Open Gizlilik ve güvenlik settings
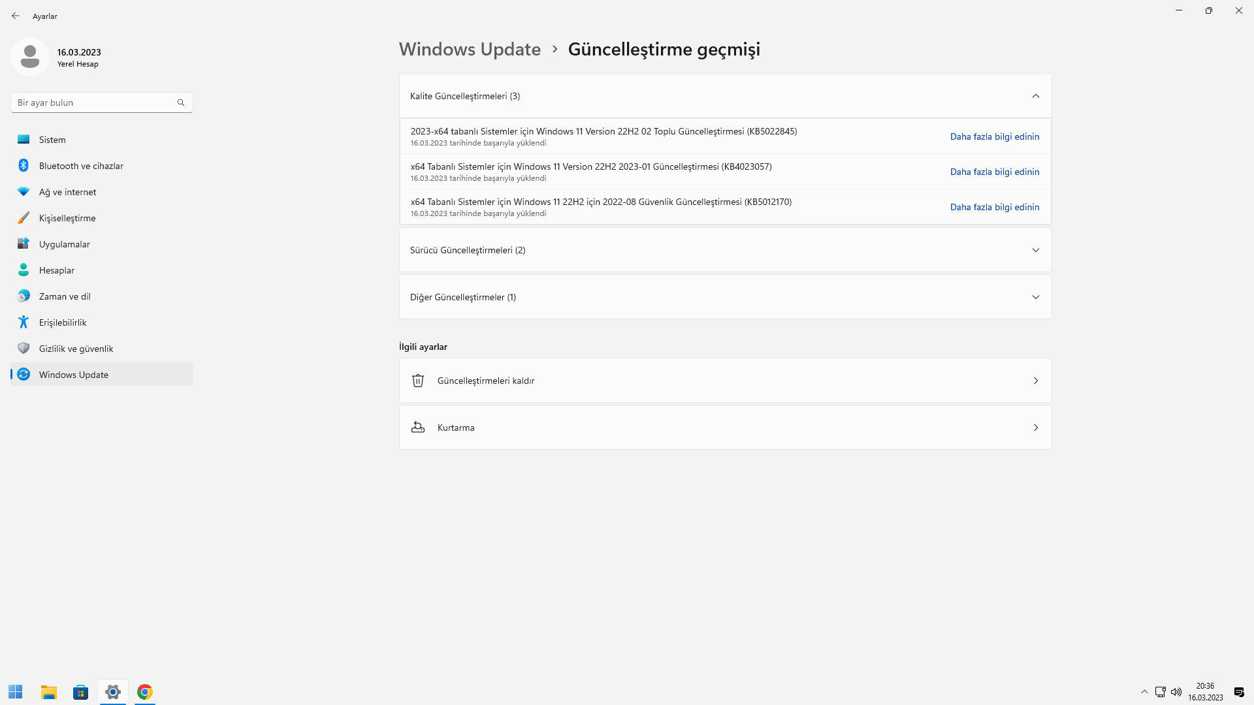The image size is (1254, 705). (x=102, y=349)
